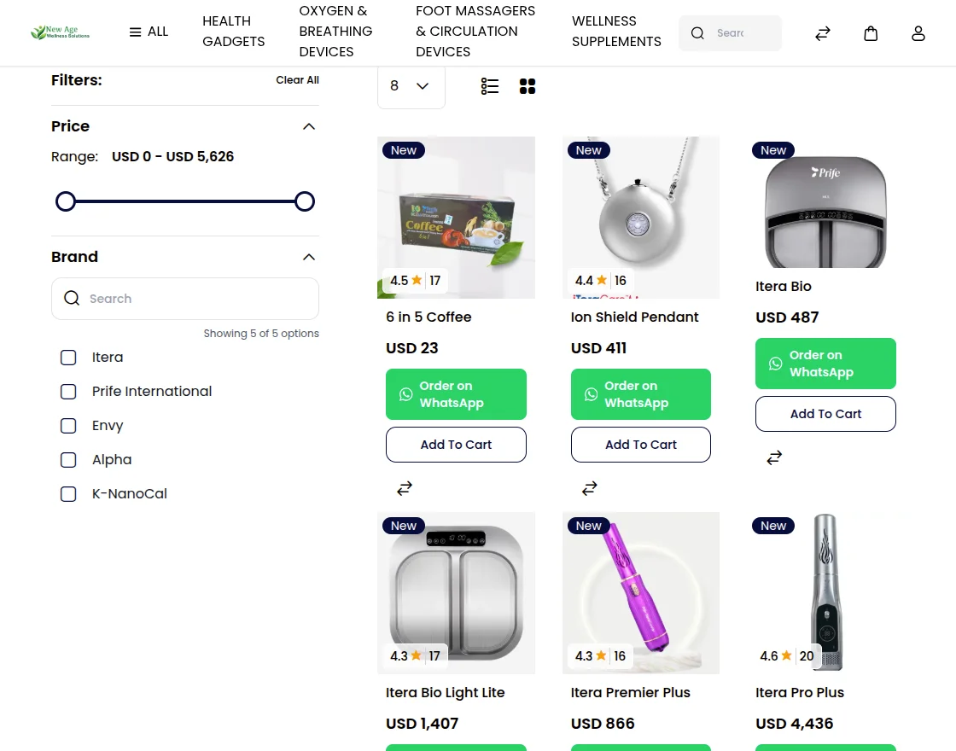Add Ion Shield Pendant to cart
Image resolution: width=956 pixels, height=751 pixels.
641,445
